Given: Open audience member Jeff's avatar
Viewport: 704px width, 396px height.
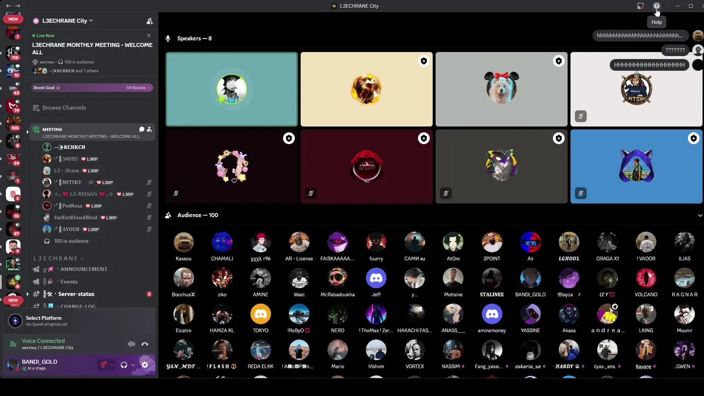Looking at the screenshot, I should [x=376, y=278].
